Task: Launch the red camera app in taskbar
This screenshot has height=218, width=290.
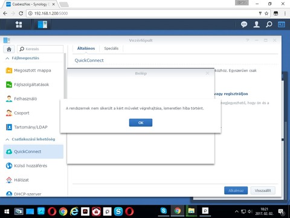Action: pyautogui.click(x=96, y=211)
